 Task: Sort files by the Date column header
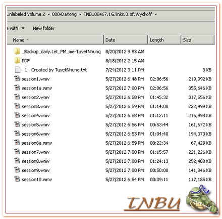point(126,40)
